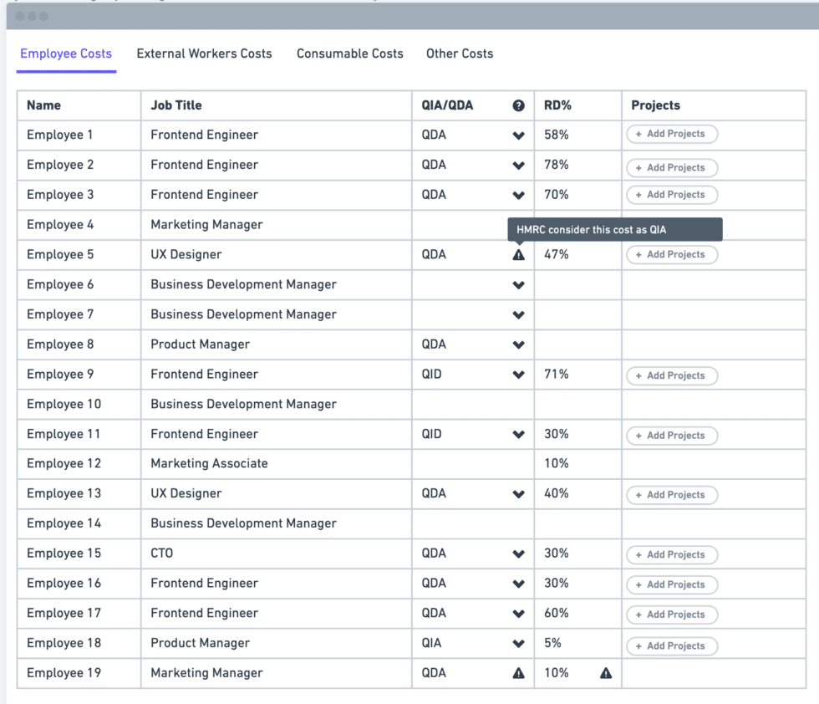819x704 pixels.
Task: Expand Employee 7's QIA/QDA dropdown
Action: [518, 314]
